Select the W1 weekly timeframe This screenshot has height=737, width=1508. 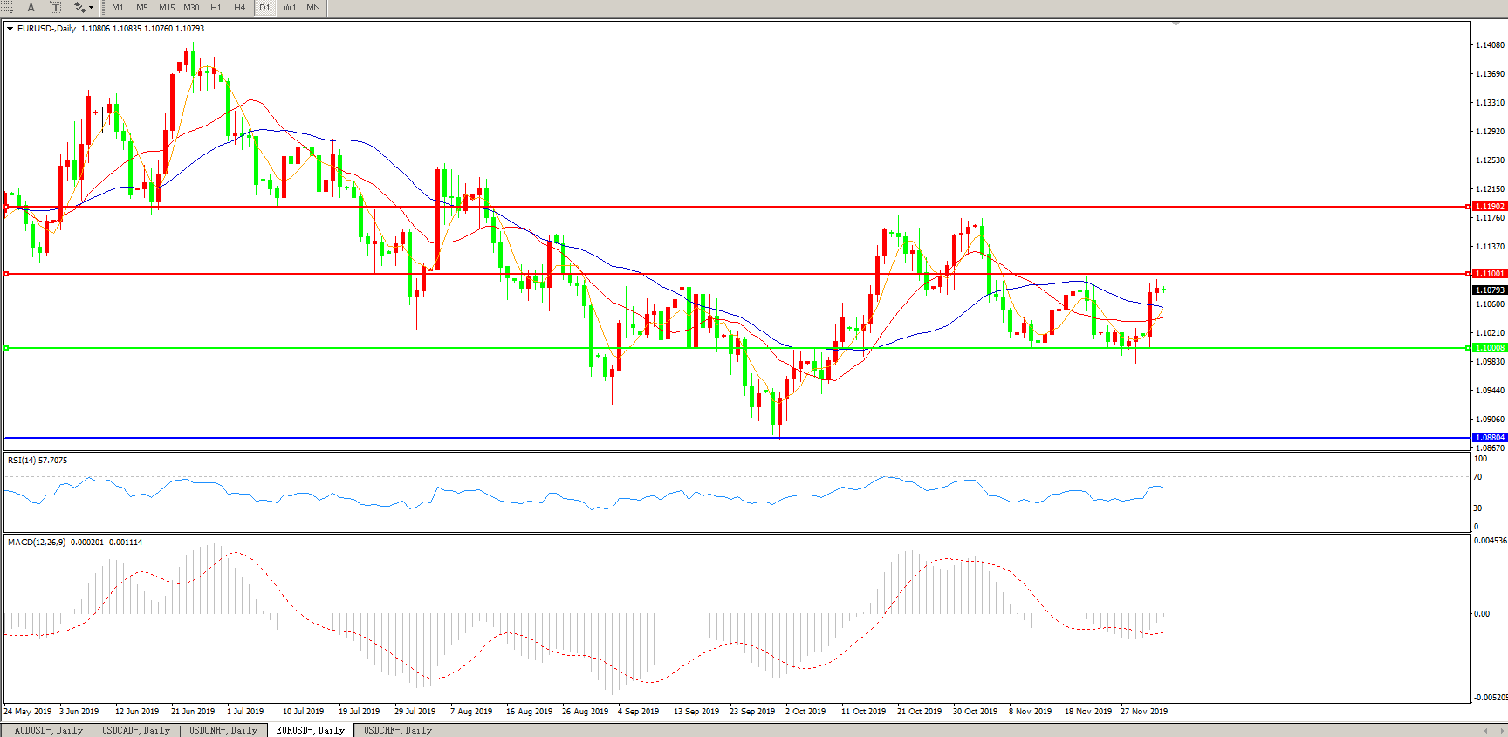point(290,8)
